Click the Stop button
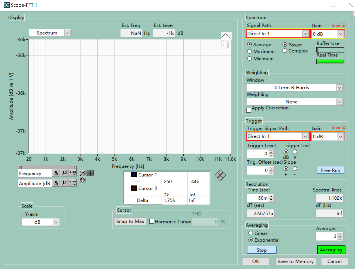This screenshot has height=269, width=355. click(x=262, y=250)
